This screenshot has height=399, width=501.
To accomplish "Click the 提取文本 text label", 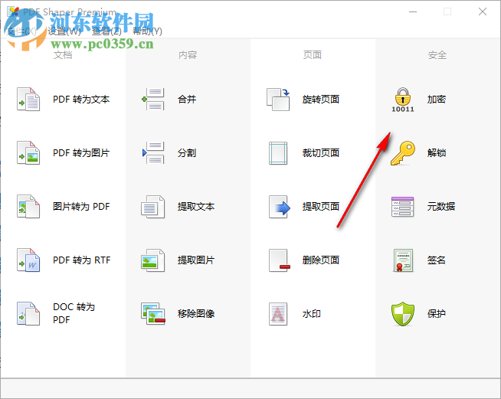I will point(196,207).
